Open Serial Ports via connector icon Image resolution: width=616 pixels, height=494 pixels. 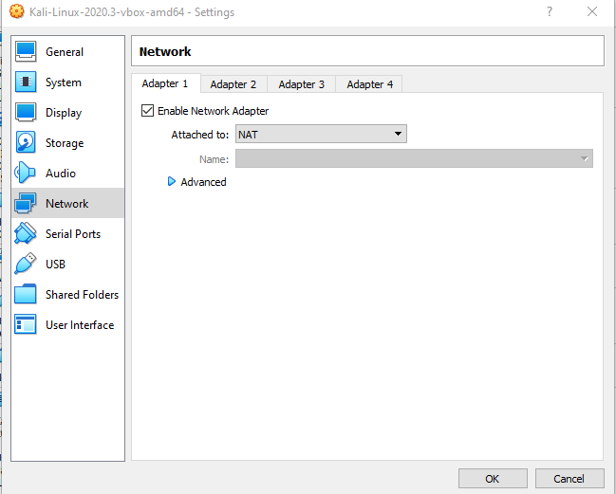[26, 233]
